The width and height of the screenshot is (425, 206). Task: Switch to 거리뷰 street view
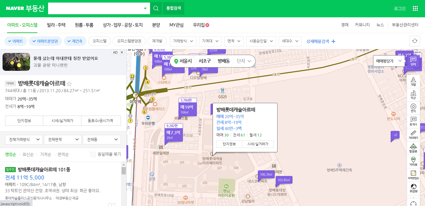point(413,161)
